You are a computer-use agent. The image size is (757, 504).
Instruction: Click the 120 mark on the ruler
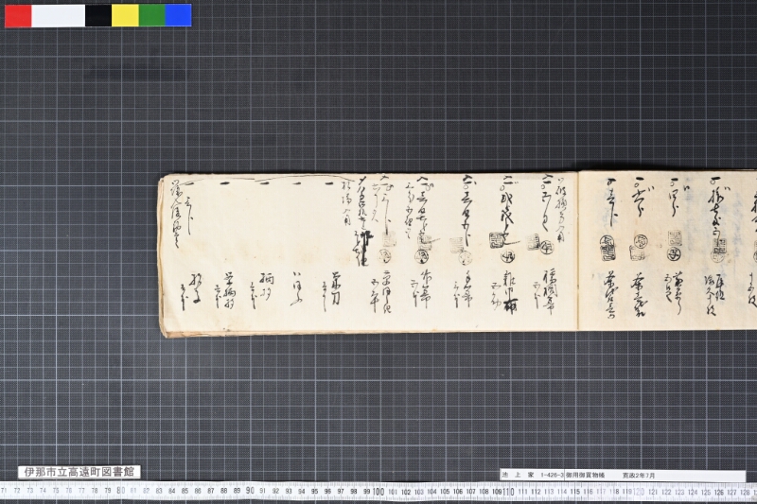click(638, 492)
